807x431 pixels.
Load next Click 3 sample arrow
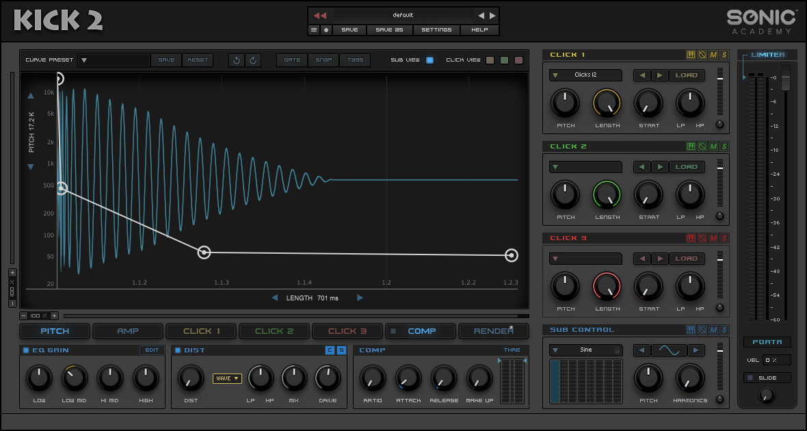[660, 259]
